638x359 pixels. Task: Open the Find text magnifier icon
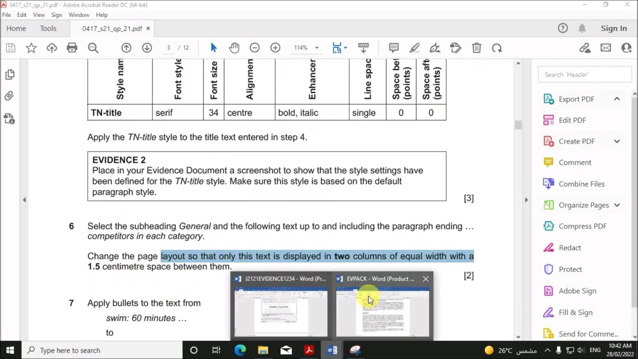(93, 48)
